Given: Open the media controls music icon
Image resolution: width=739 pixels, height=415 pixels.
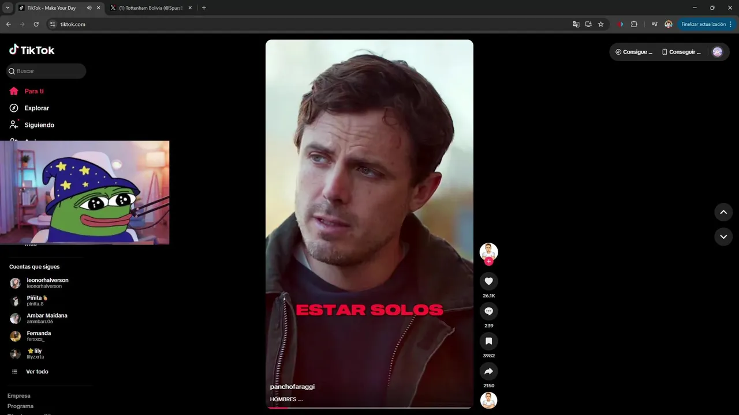Looking at the screenshot, I should click(654, 24).
